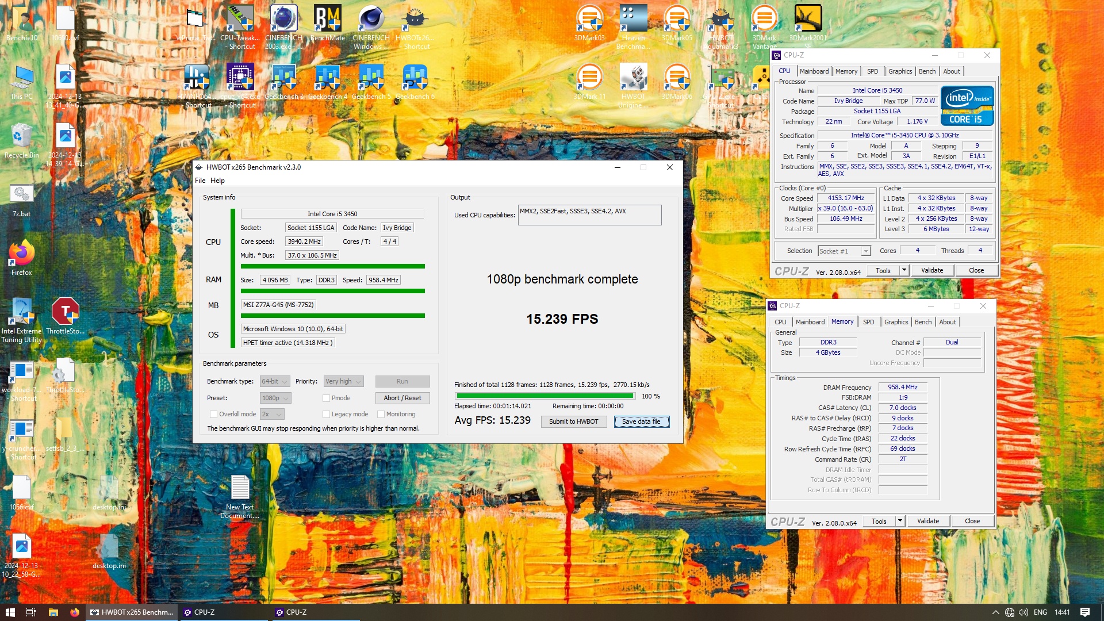The height and width of the screenshot is (621, 1104).
Task: Expand Tools arrow in CPU-Z Memory window
Action: pyautogui.click(x=900, y=521)
